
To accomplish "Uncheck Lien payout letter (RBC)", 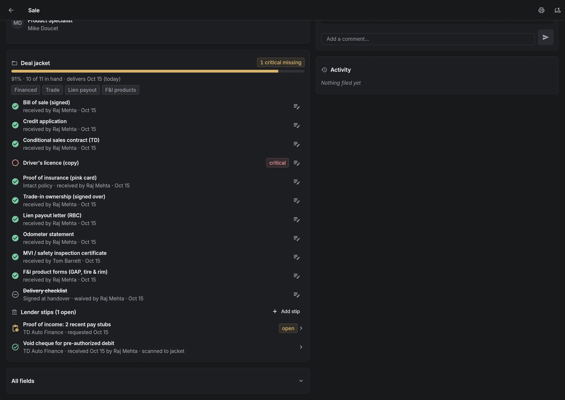I will click(x=15, y=219).
